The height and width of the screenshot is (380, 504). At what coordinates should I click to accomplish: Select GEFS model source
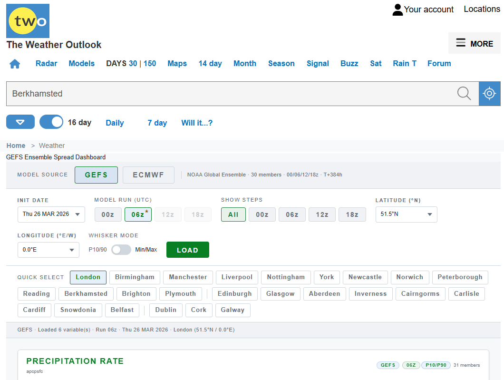(96, 175)
